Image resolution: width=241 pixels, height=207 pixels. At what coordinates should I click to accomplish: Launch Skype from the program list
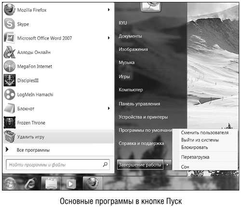pyautogui.click(x=10, y=24)
